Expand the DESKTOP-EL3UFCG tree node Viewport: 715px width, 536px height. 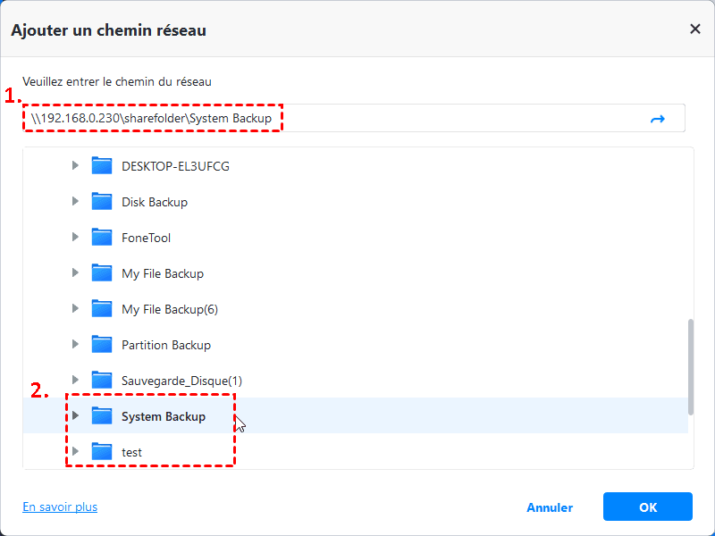pos(76,166)
